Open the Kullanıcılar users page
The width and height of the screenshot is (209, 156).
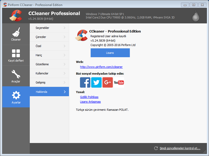click(49, 73)
